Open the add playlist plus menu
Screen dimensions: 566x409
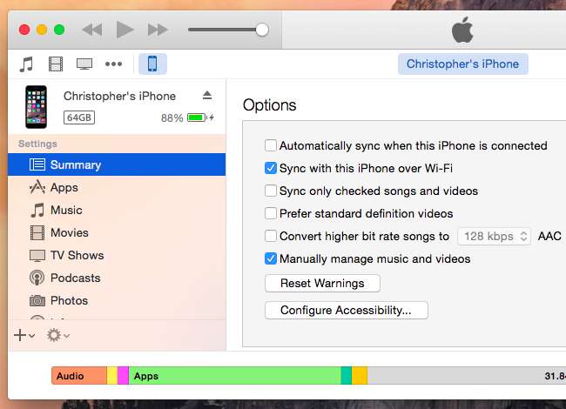(x=24, y=335)
